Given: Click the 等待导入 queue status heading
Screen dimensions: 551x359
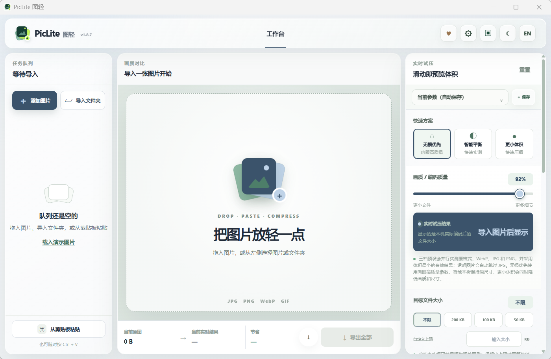Looking at the screenshot, I should (25, 74).
